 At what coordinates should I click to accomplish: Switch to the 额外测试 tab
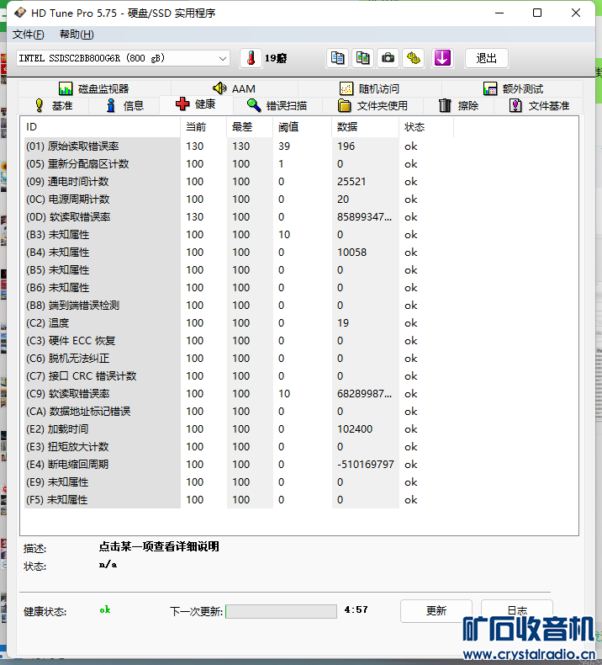(513, 88)
